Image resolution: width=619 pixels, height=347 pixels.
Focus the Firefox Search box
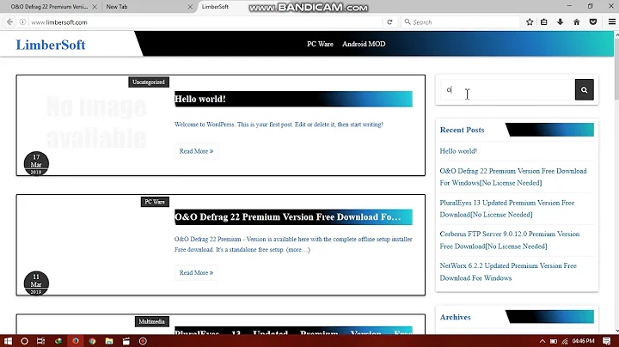pyautogui.click(x=460, y=22)
